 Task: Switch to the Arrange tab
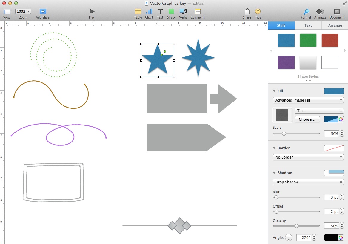pyautogui.click(x=335, y=25)
